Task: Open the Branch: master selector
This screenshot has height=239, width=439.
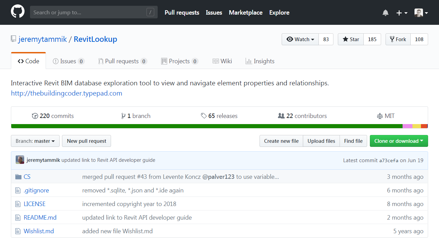Action: click(35, 141)
